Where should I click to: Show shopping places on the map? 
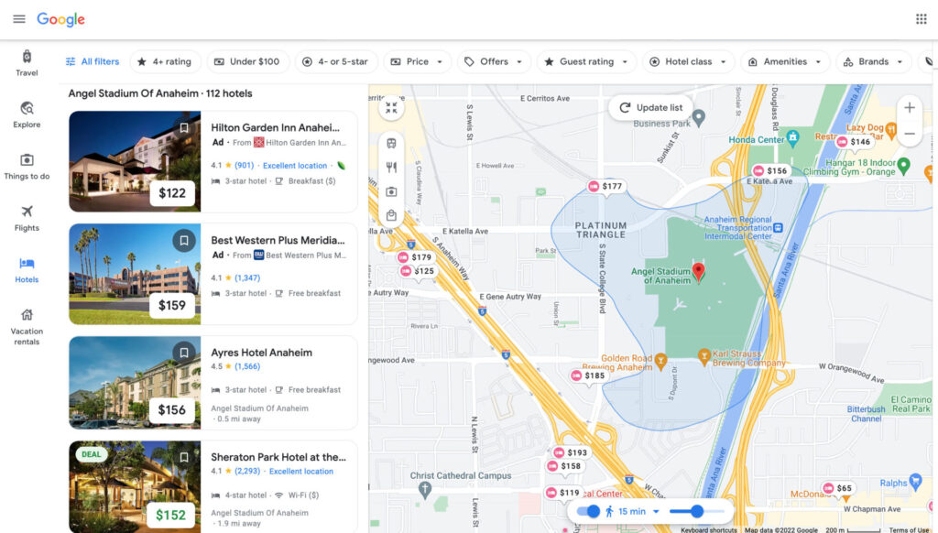pos(391,215)
